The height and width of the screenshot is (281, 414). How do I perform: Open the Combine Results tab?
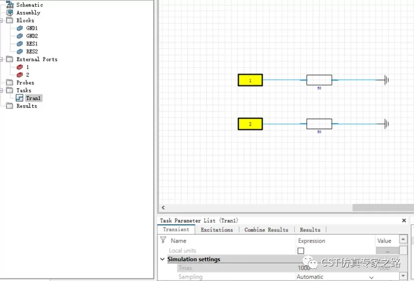click(266, 229)
